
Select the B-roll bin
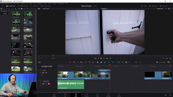[x=5, y=14]
